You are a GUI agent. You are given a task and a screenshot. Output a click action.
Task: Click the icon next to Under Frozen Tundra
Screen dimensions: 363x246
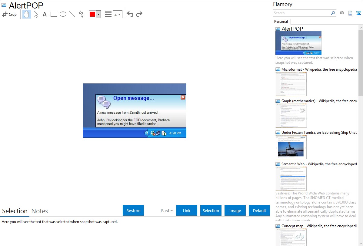coord(278,133)
